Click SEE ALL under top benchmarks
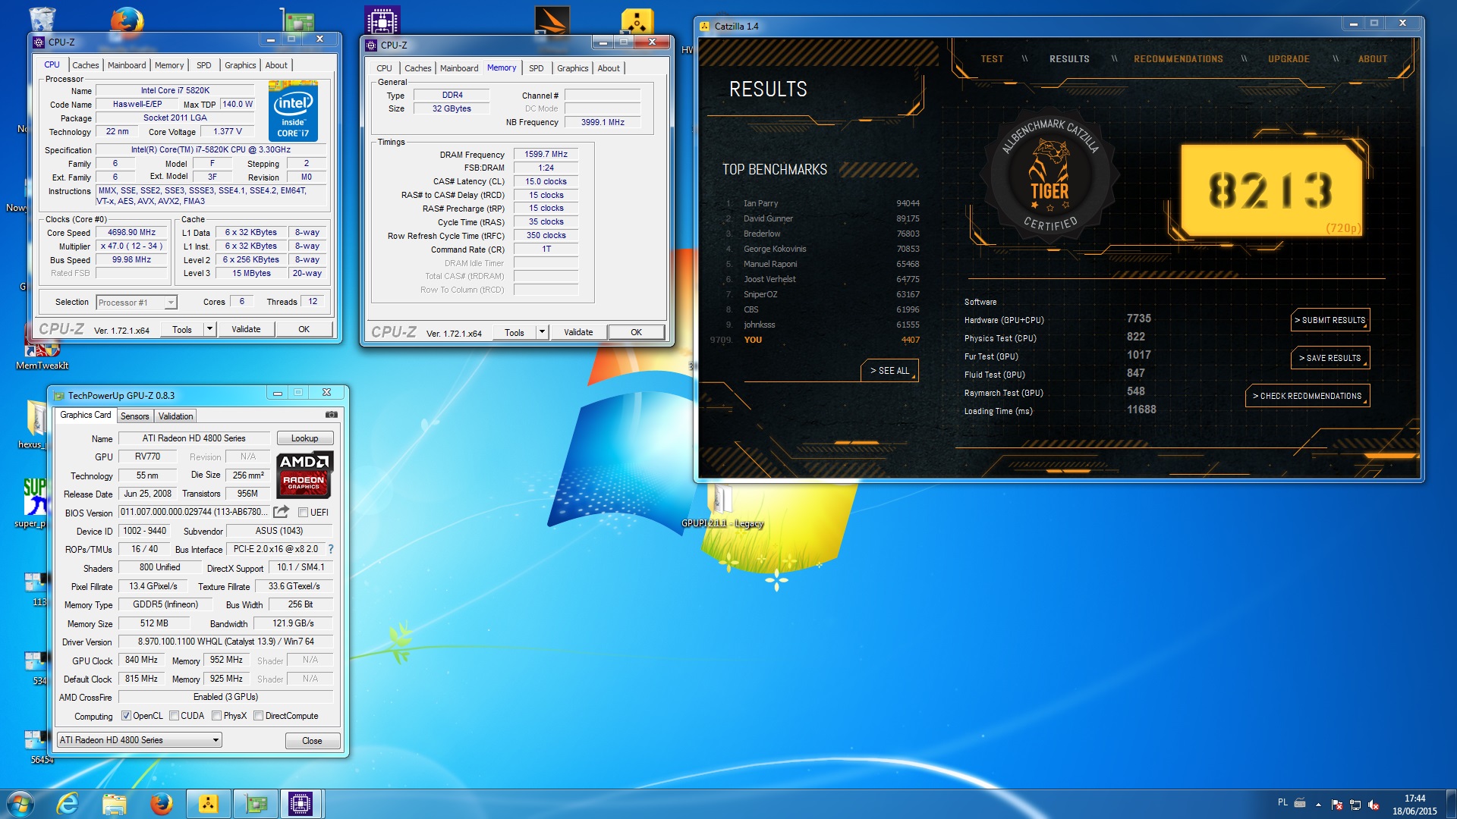 pos(889,371)
